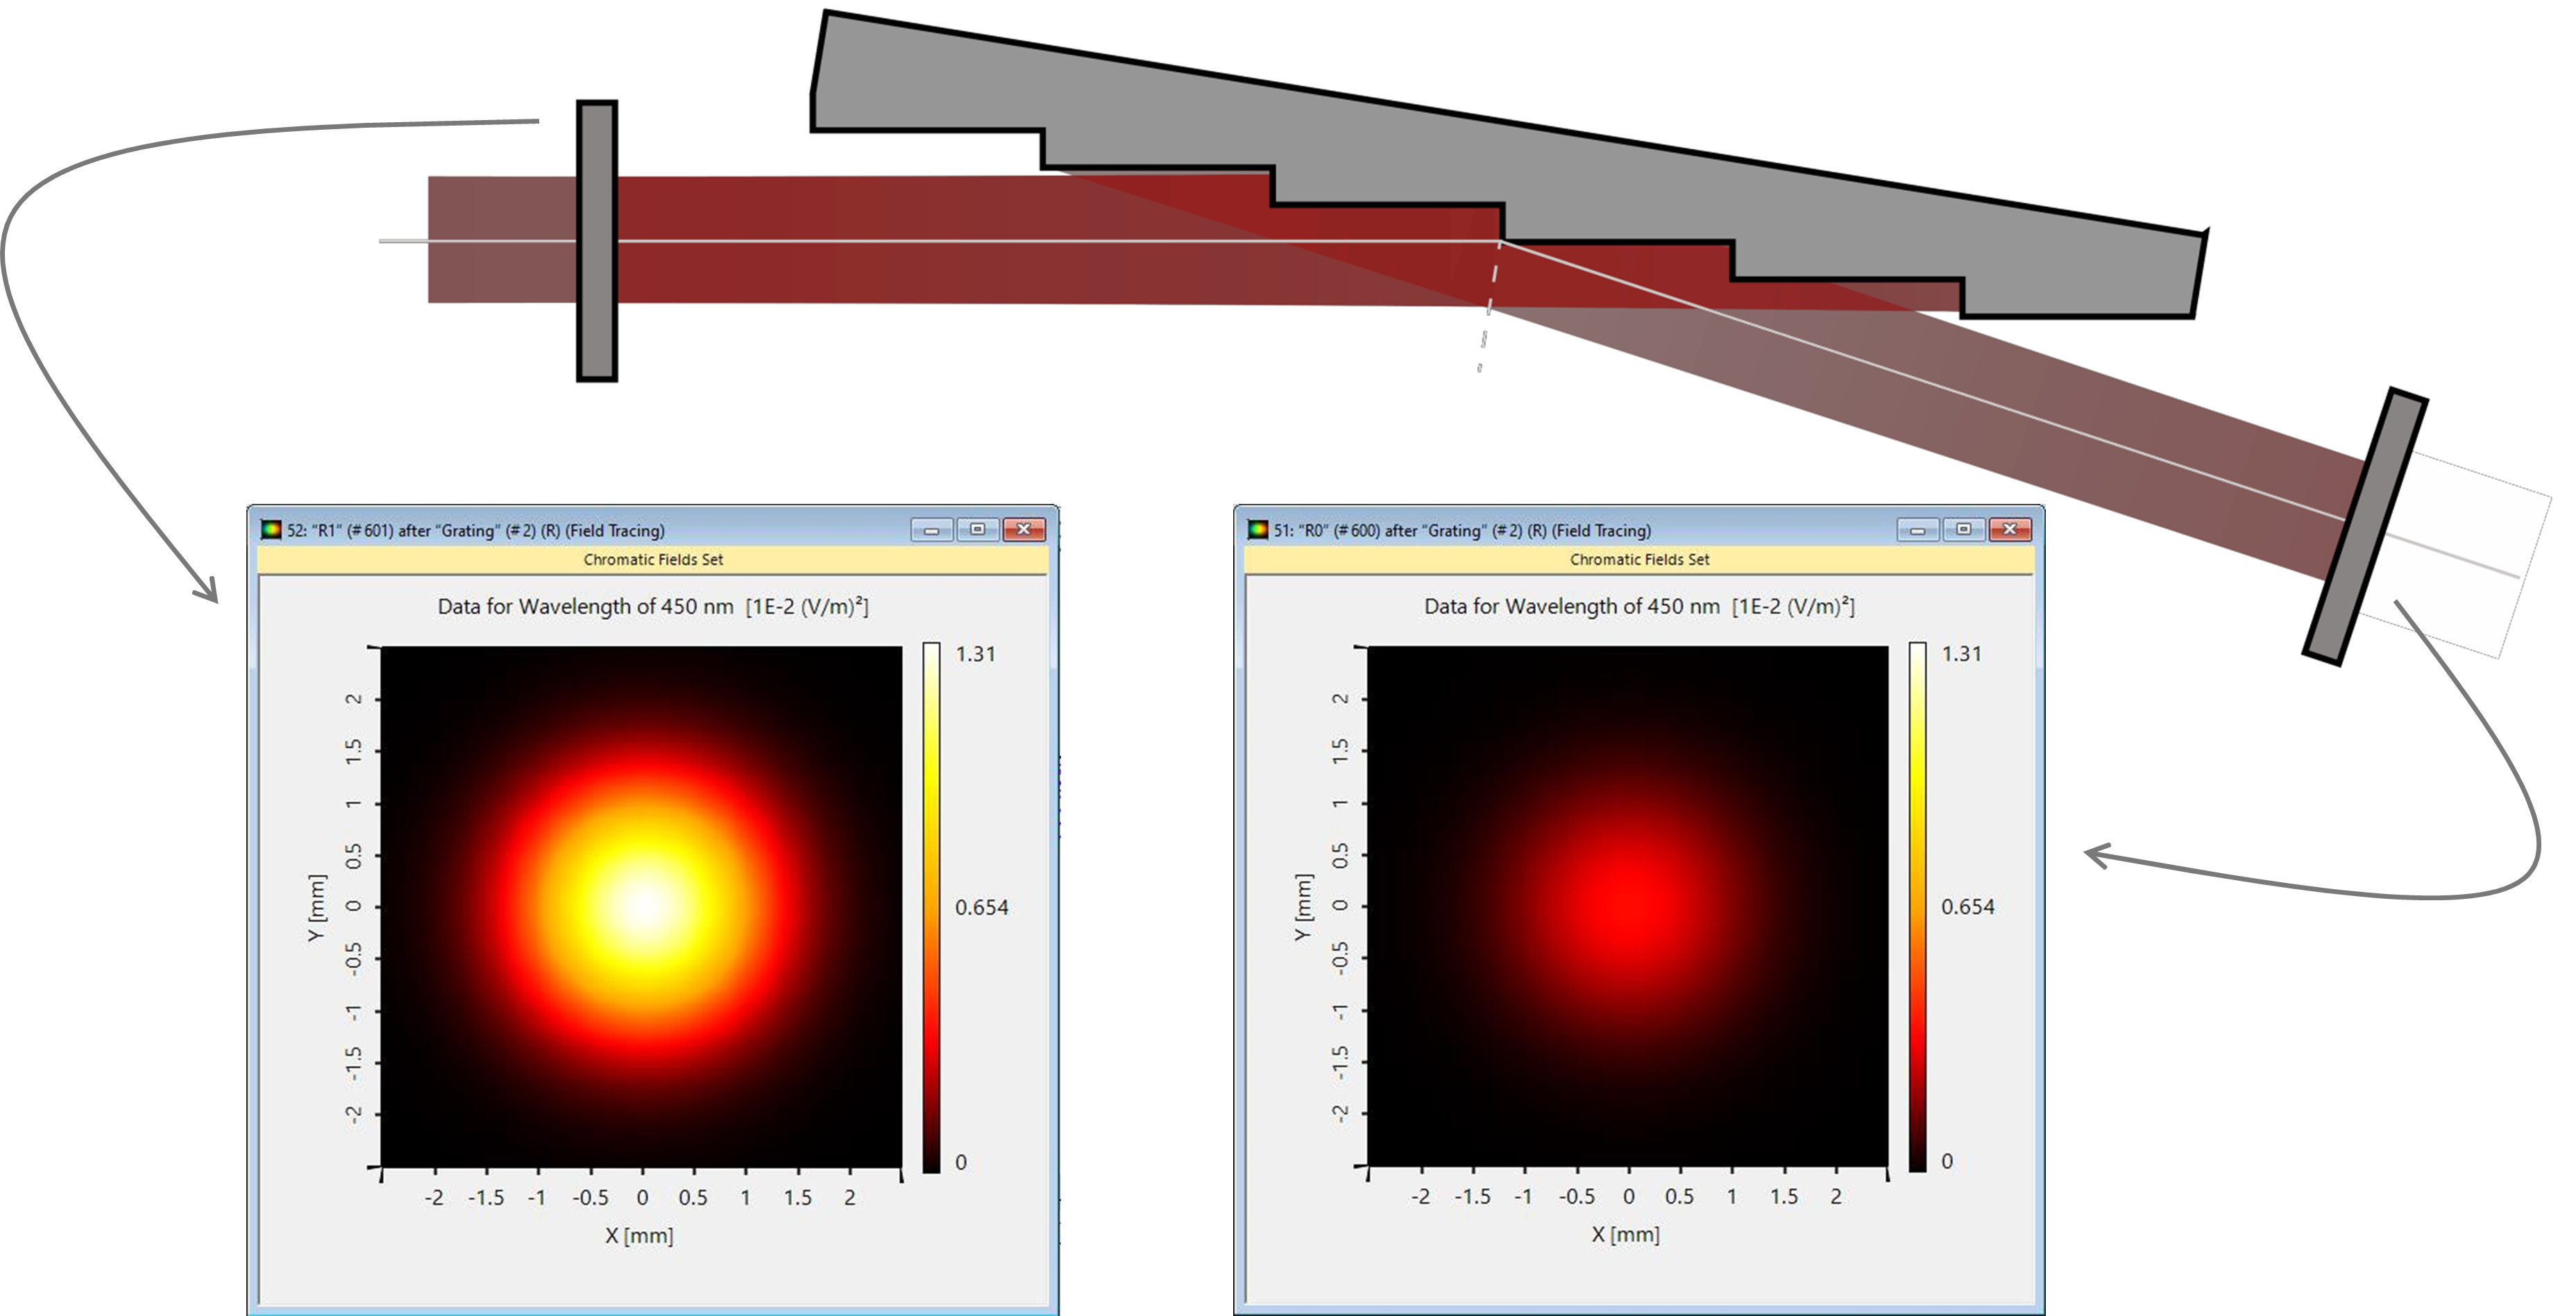The width and height of the screenshot is (2576, 1316).
Task: Click the R1 color scale bar
Action: tap(931, 907)
